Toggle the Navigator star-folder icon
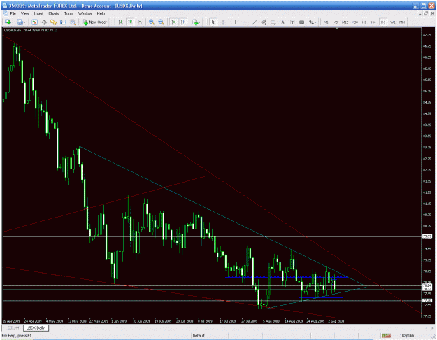This screenshot has height=340, width=437. [x=54, y=22]
